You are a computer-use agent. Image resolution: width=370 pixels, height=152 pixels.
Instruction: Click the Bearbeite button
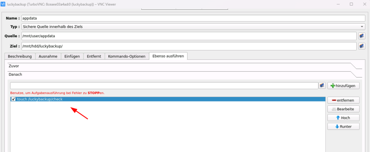point(343,109)
